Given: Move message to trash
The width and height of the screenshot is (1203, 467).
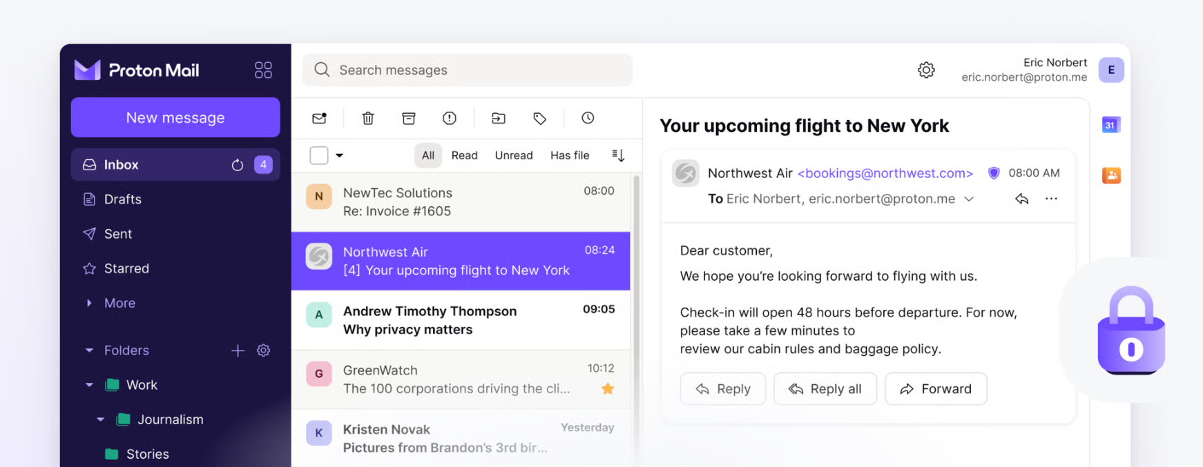Looking at the screenshot, I should (368, 118).
